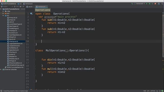This screenshot has width=164, height=92.
Task: Open FirstApp.kt file
Action: (12, 31)
